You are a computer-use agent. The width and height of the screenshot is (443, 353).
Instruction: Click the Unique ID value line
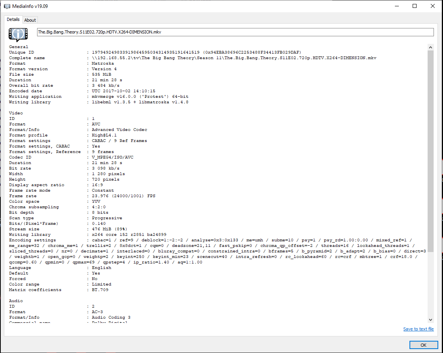196,52
